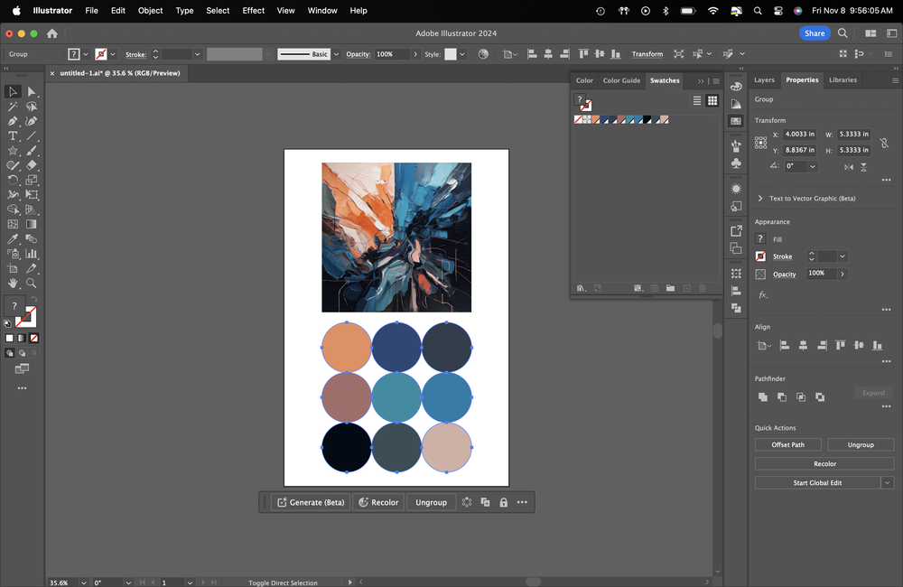903x587 pixels.
Task: Click the orange circle on the artboard
Action: tap(347, 347)
